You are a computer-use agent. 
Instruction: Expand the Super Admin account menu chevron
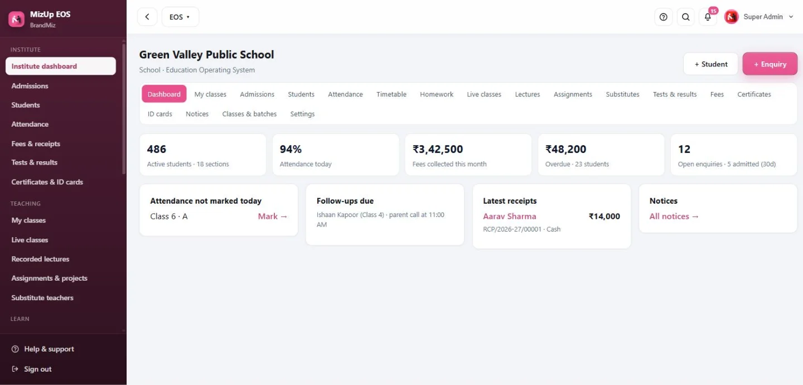pyautogui.click(x=790, y=17)
